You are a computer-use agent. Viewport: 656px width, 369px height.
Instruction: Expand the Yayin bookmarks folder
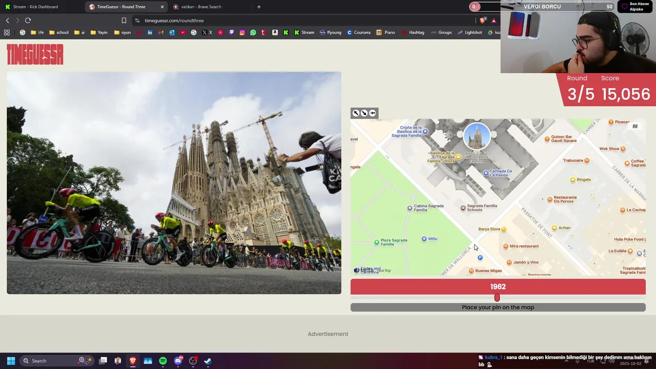click(99, 32)
